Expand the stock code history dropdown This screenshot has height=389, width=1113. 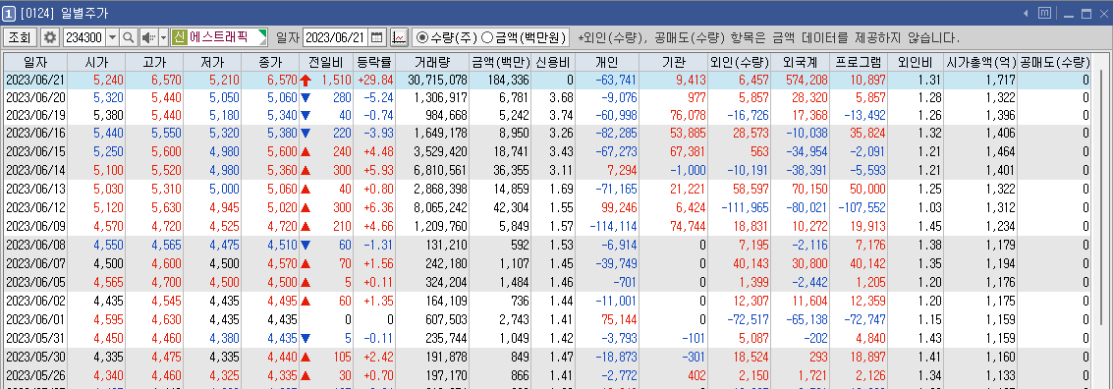112,37
